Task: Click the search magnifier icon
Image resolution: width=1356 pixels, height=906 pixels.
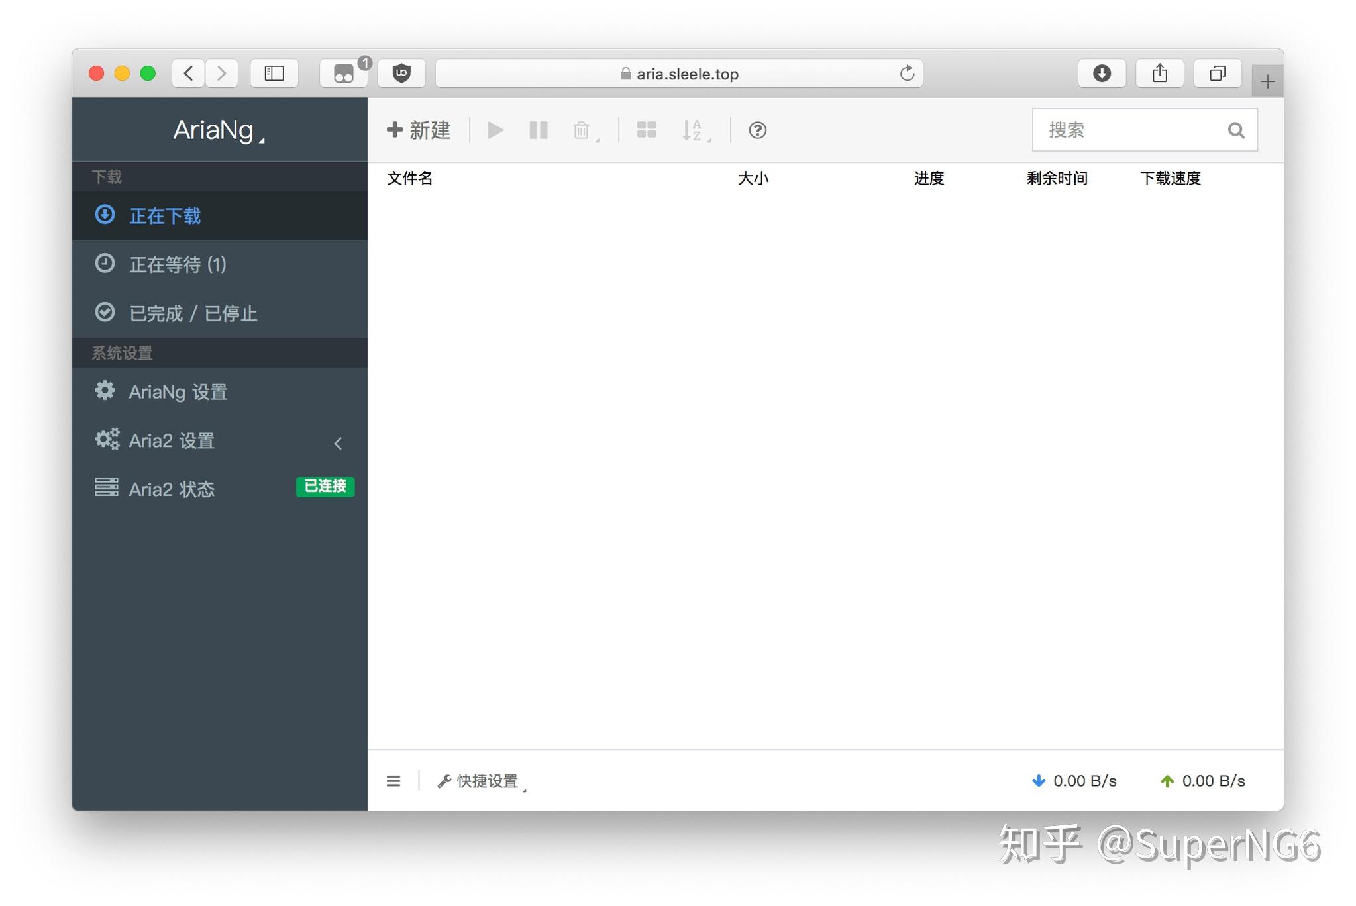Action: (x=1235, y=130)
